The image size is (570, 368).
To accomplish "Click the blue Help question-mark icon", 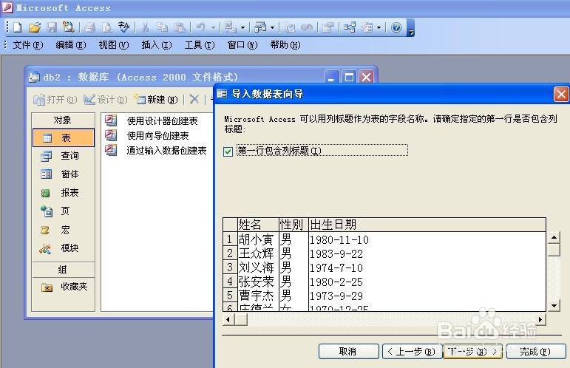I will pyautogui.click(x=396, y=27).
